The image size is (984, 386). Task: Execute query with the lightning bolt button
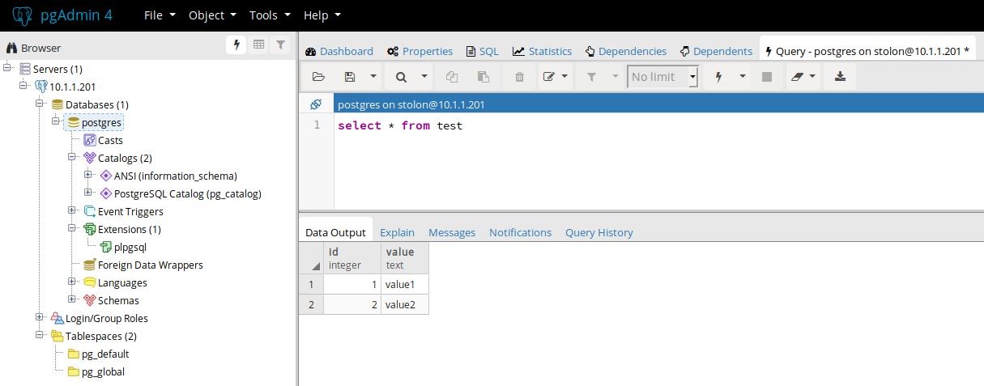718,77
